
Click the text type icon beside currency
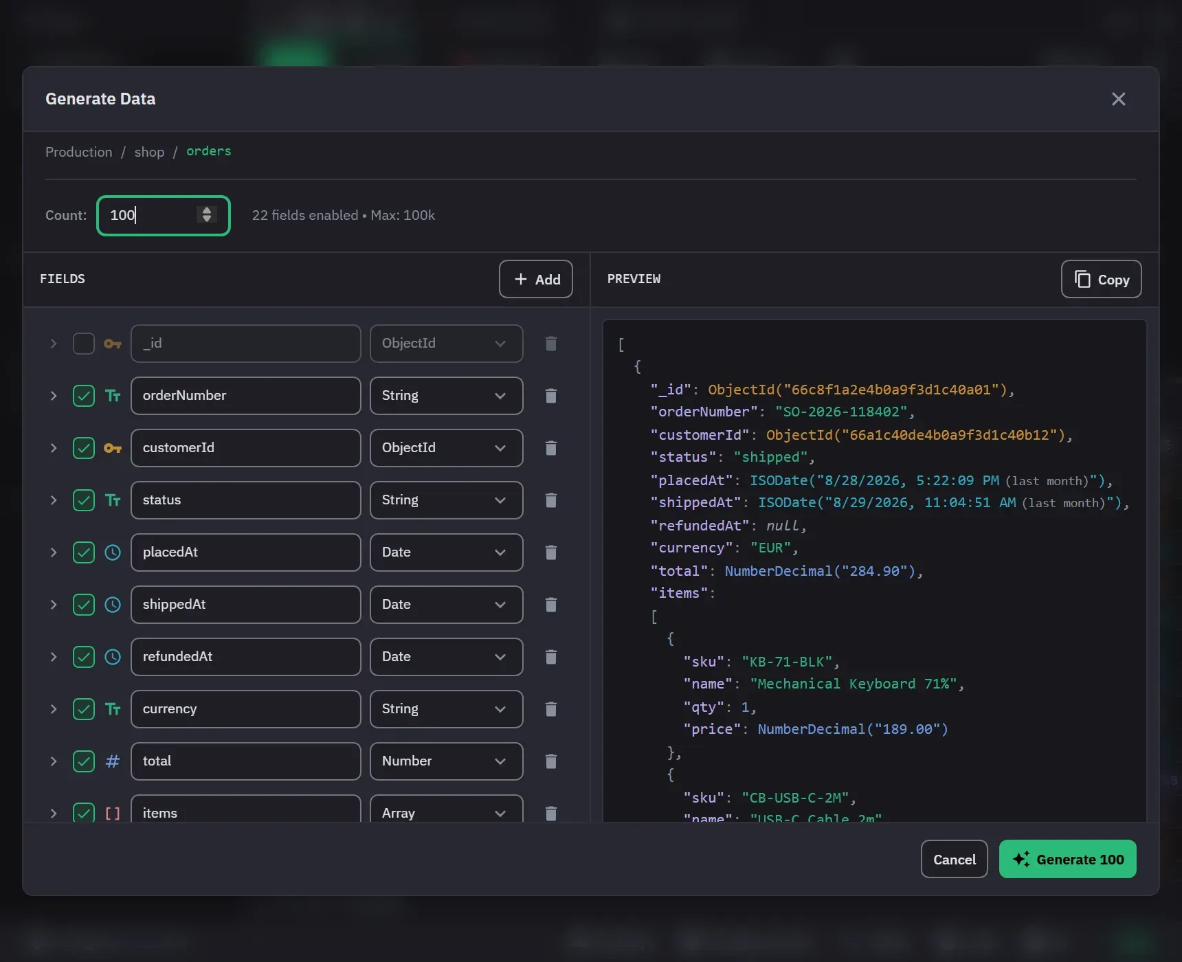point(113,709)
